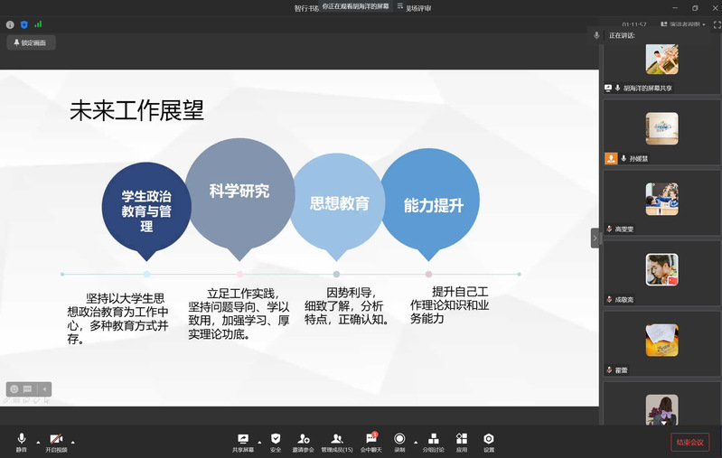722x458 pixels.
Task: Open the speaker view (演讲者视图) dropdown
Action: pos(682,24)
